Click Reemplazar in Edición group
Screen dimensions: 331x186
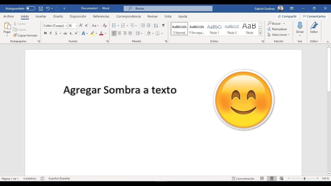pos(277,29)
